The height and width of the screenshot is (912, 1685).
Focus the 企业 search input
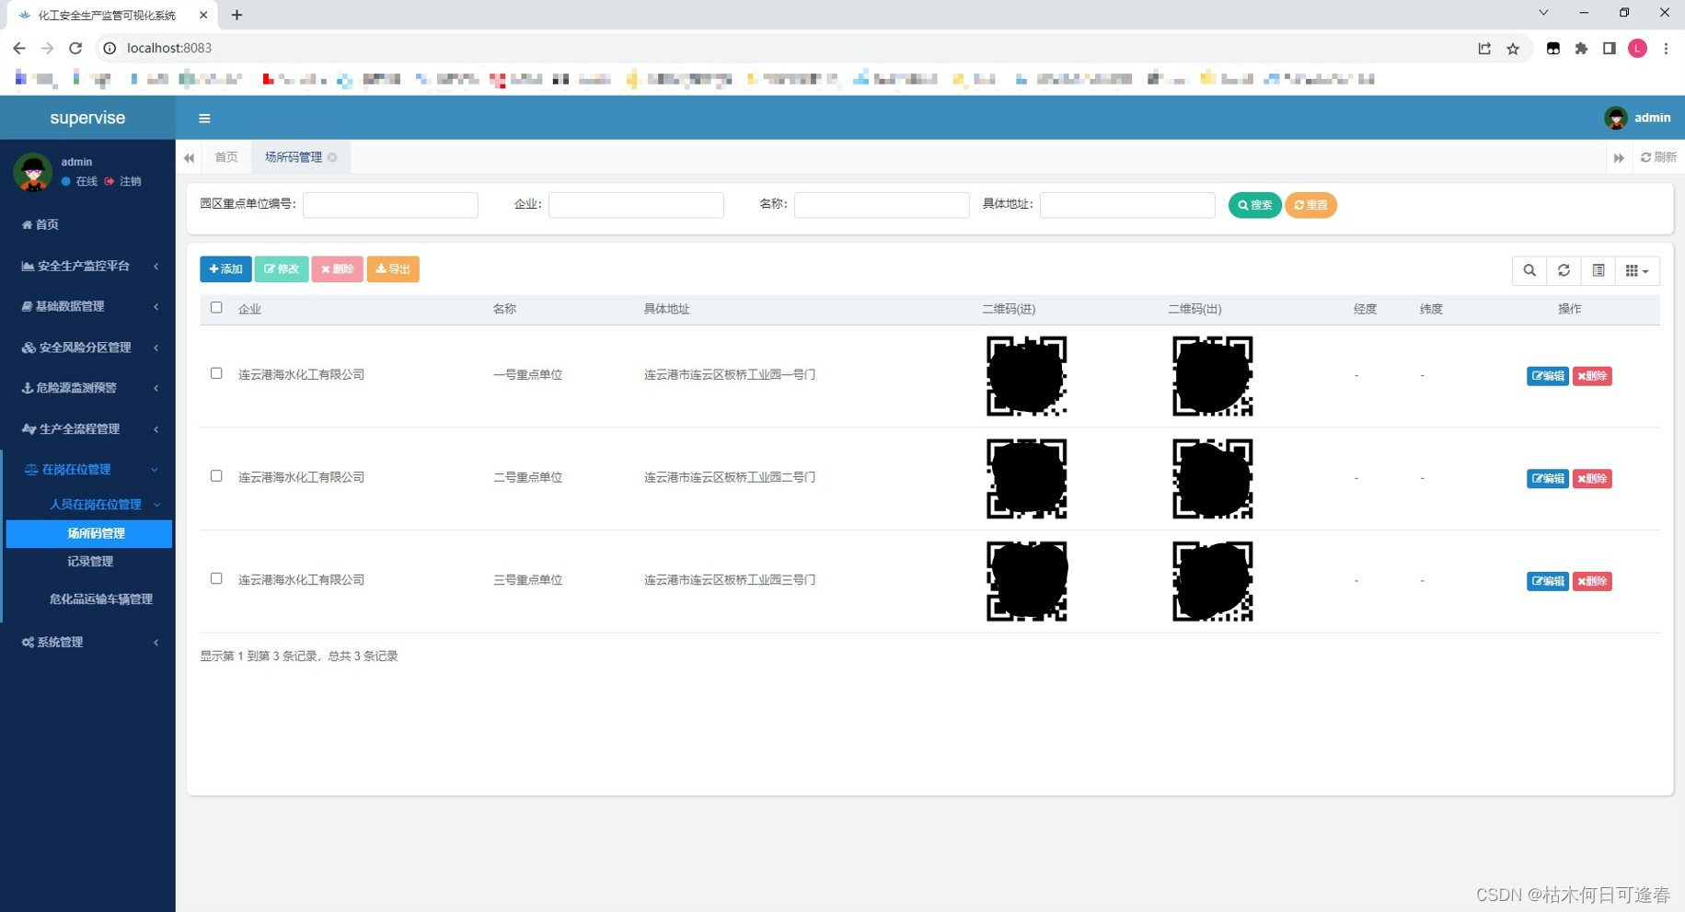coord(636,204)
